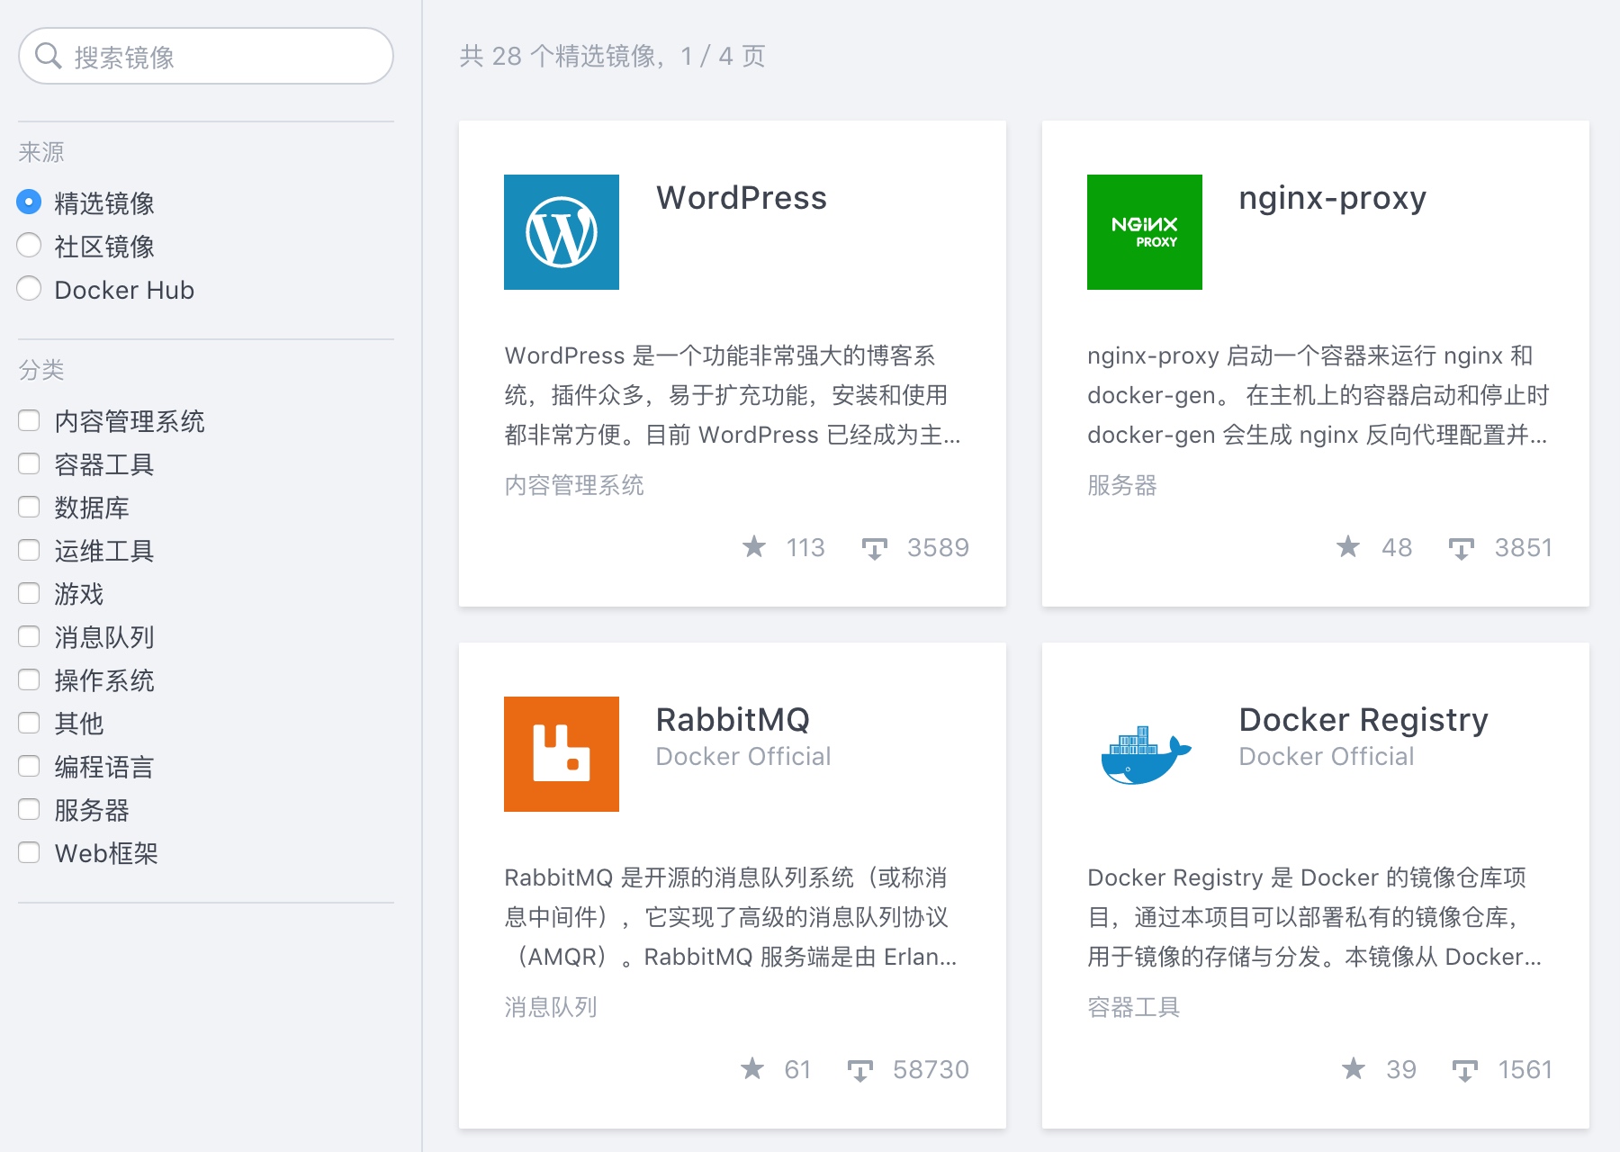Click the 消息队列 tag on RabbitMQ card
Viewport: 1620px width, 1152px height.
pos(551,1007)
